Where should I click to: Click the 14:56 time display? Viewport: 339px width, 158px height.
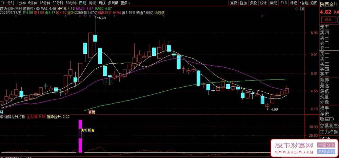[x=325, y=138]
